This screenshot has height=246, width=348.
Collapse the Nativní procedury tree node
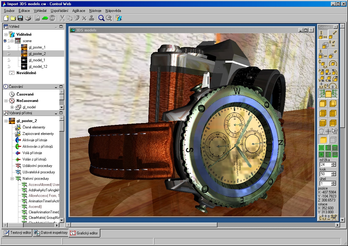12,179
